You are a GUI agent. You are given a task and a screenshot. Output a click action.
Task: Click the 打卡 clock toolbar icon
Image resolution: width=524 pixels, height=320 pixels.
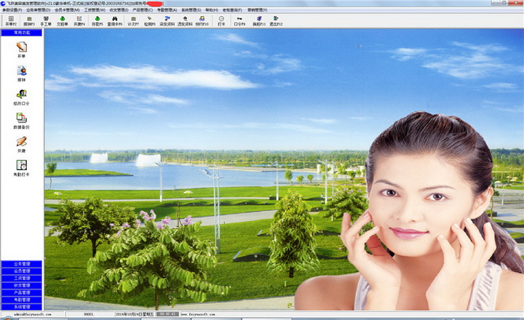(x=221, y=21)
